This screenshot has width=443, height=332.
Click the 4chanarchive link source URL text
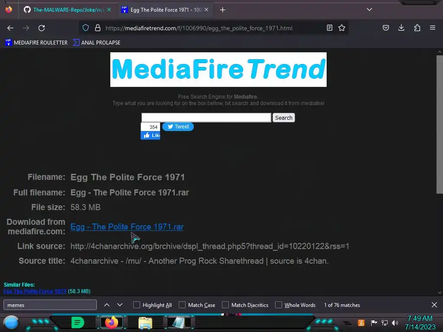210,246
